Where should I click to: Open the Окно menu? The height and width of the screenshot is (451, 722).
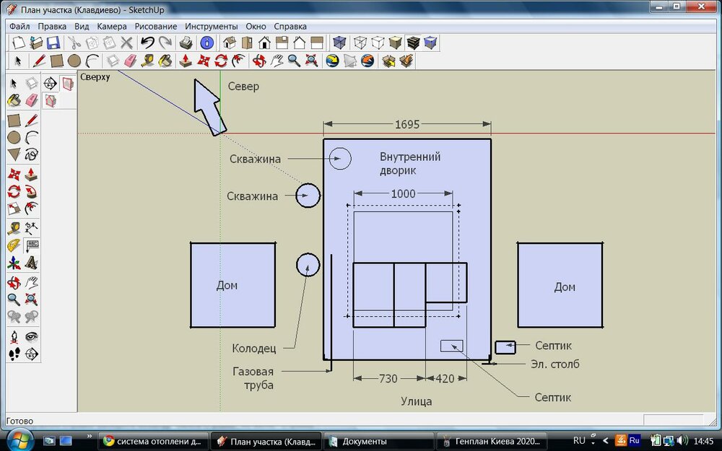[x=256, y=26]
